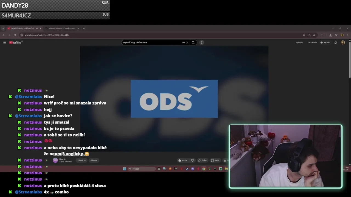The image size is (351, 197).
Task: Click the Uložit save button
Action: [x=215, y=160]
